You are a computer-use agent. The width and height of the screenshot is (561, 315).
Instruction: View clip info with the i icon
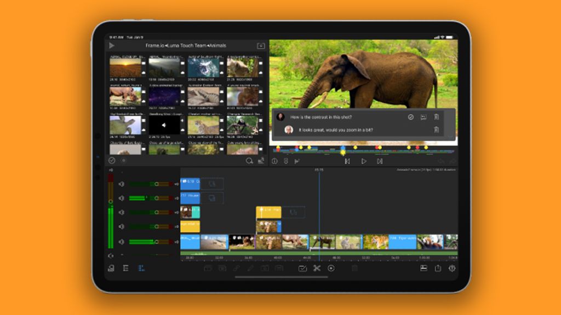click(274, 161)
